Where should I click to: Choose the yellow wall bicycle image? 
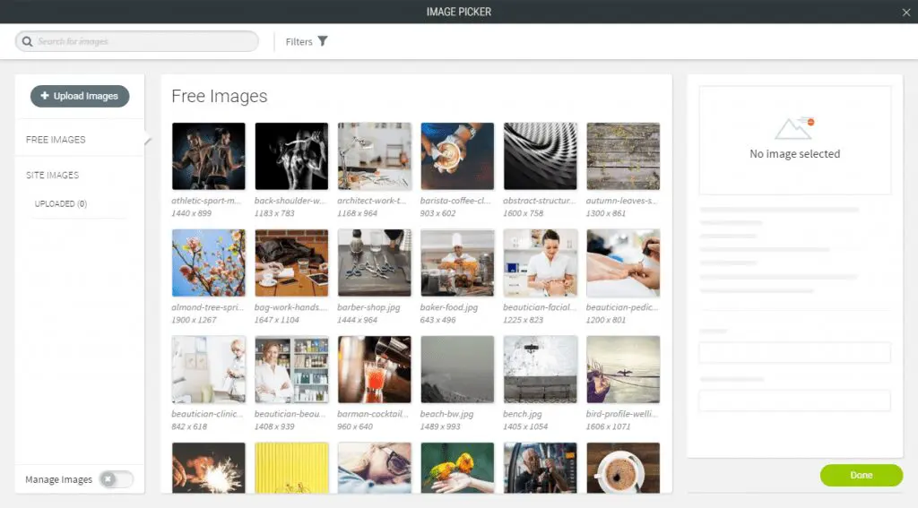coord(291,468)
